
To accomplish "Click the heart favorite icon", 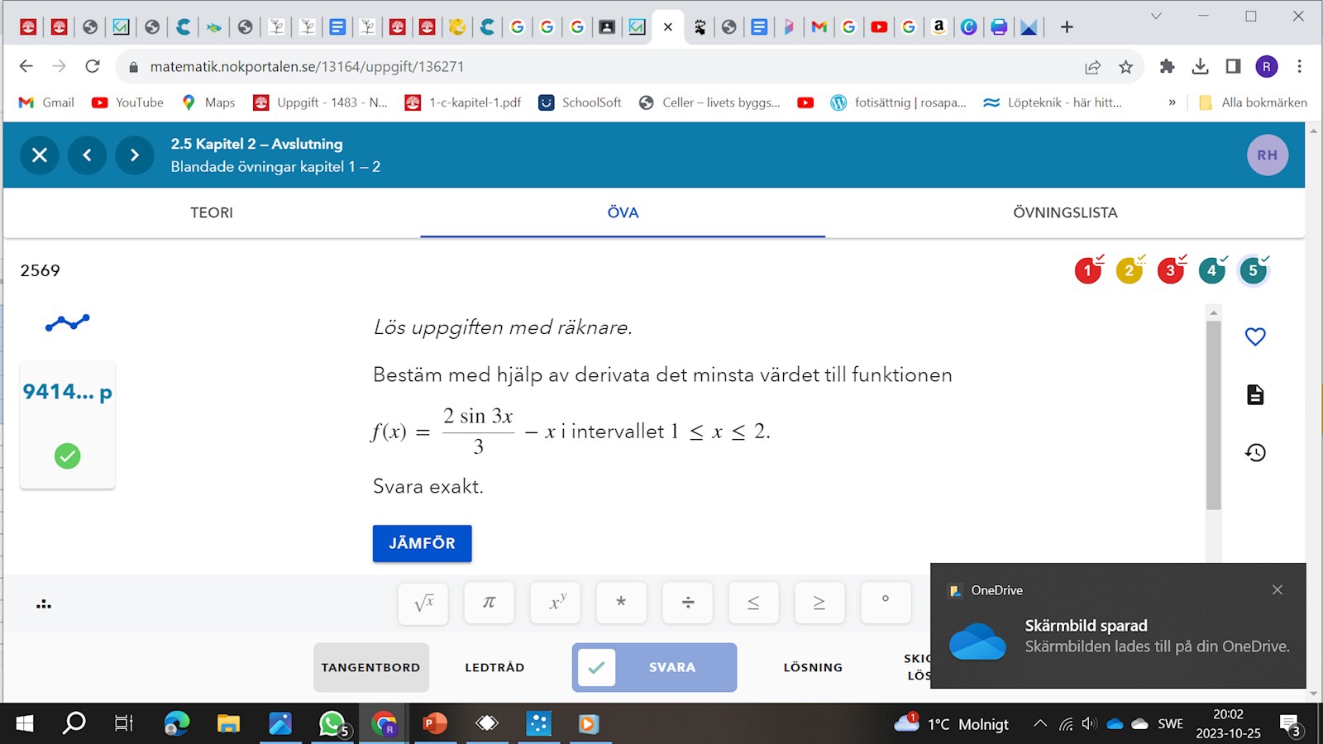I will click(1255, 336).
